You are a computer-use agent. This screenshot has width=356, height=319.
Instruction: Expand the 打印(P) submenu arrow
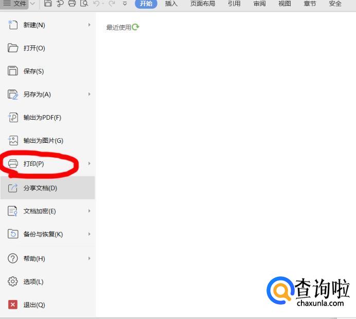89,163
